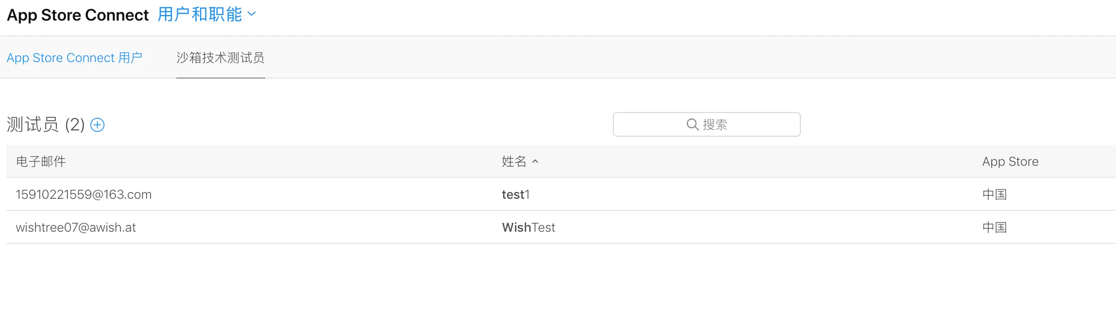
Task: Open the 用户和职能 section menu
Action: (200, 15)
